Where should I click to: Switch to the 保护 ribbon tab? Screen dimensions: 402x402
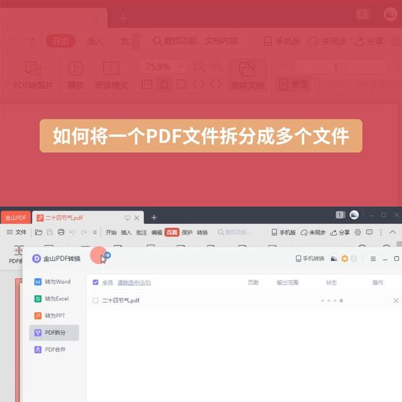click(x=187, y=232)
